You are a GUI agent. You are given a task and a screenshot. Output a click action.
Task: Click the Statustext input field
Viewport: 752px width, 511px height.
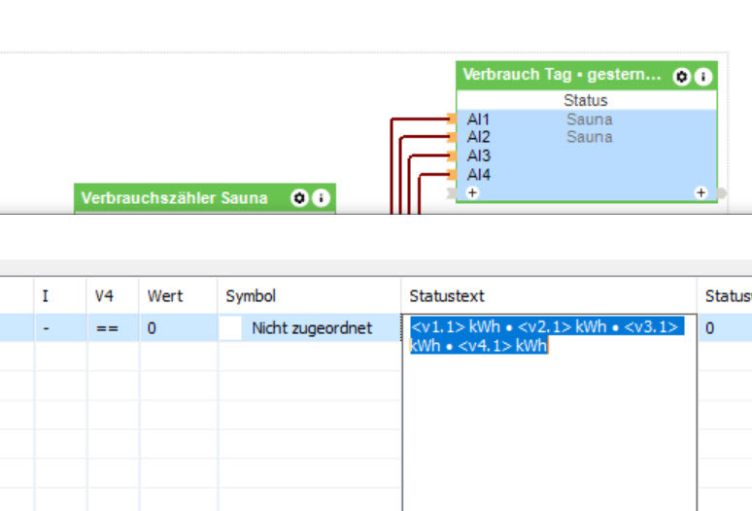(549, 412)
